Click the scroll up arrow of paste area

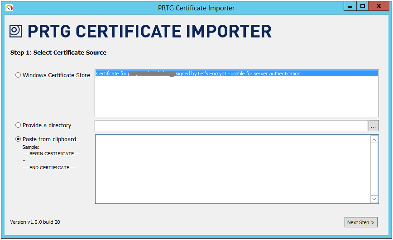(x=374, y=139)
